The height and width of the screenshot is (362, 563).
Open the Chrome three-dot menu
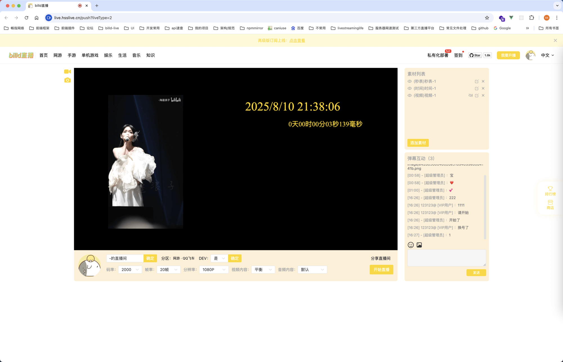click(x=557, y=18)
